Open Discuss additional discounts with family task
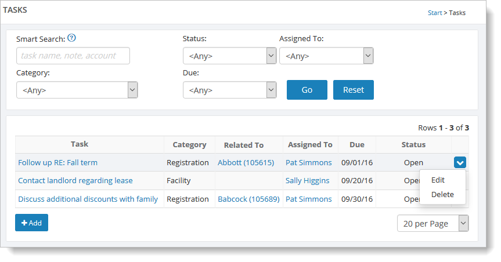 88,199
